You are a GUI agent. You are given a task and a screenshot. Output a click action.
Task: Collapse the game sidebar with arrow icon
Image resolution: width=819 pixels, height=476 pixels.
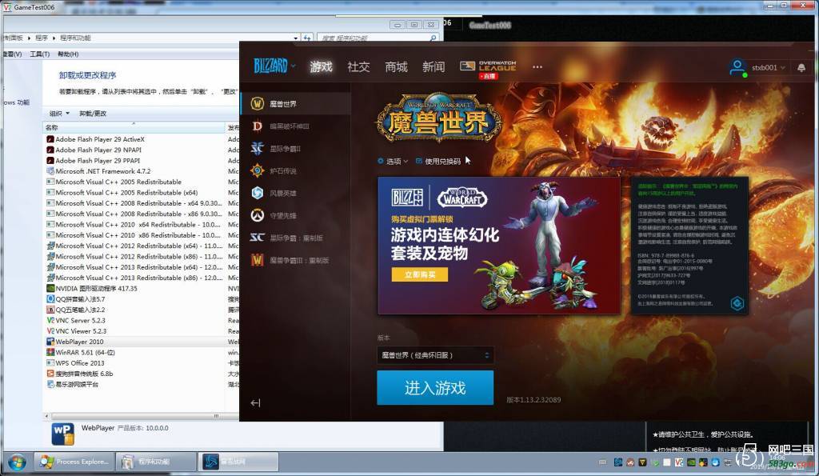pyautogui.click(x=255, y=403)
